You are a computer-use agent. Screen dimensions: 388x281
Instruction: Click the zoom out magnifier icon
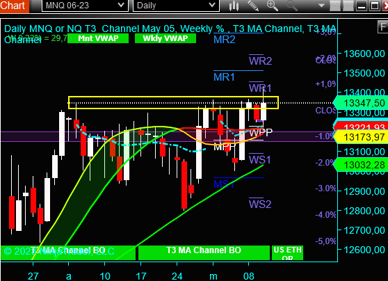(292, 6)
